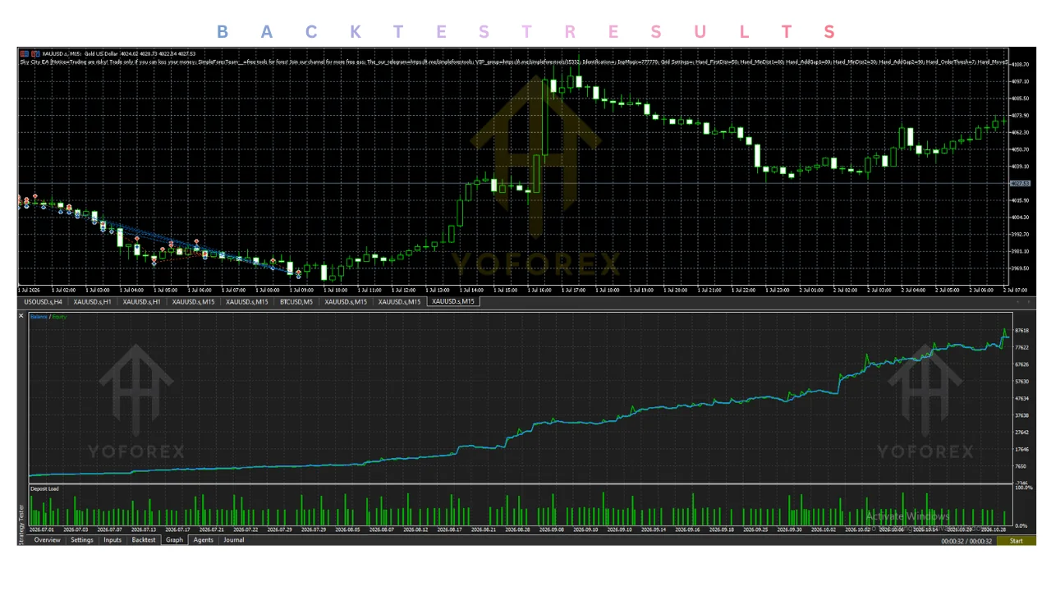Click the 47634 equity axis value
This screenshot has height=591, width=1051.
click(x=1022, y=399)
